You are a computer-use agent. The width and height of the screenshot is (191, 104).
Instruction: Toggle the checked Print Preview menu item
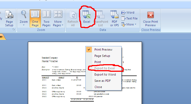103,50
